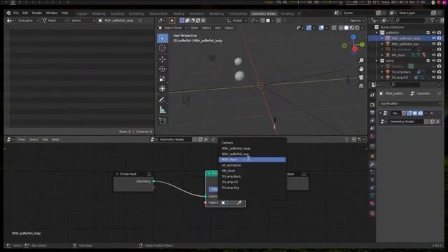The image size is (448, 252).
Task: Open the viewport View menu
Action: coord(195,28)
